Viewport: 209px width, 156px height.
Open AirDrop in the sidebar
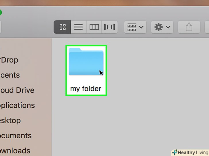click(9, 60)
